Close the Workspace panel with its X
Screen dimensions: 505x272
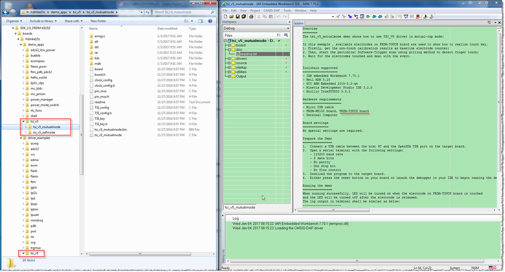tap(289, 22)
